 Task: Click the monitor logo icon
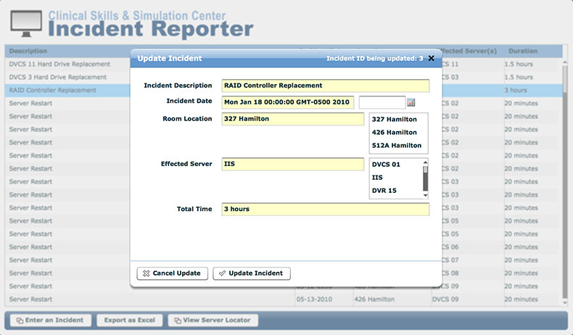click(26, 23)
